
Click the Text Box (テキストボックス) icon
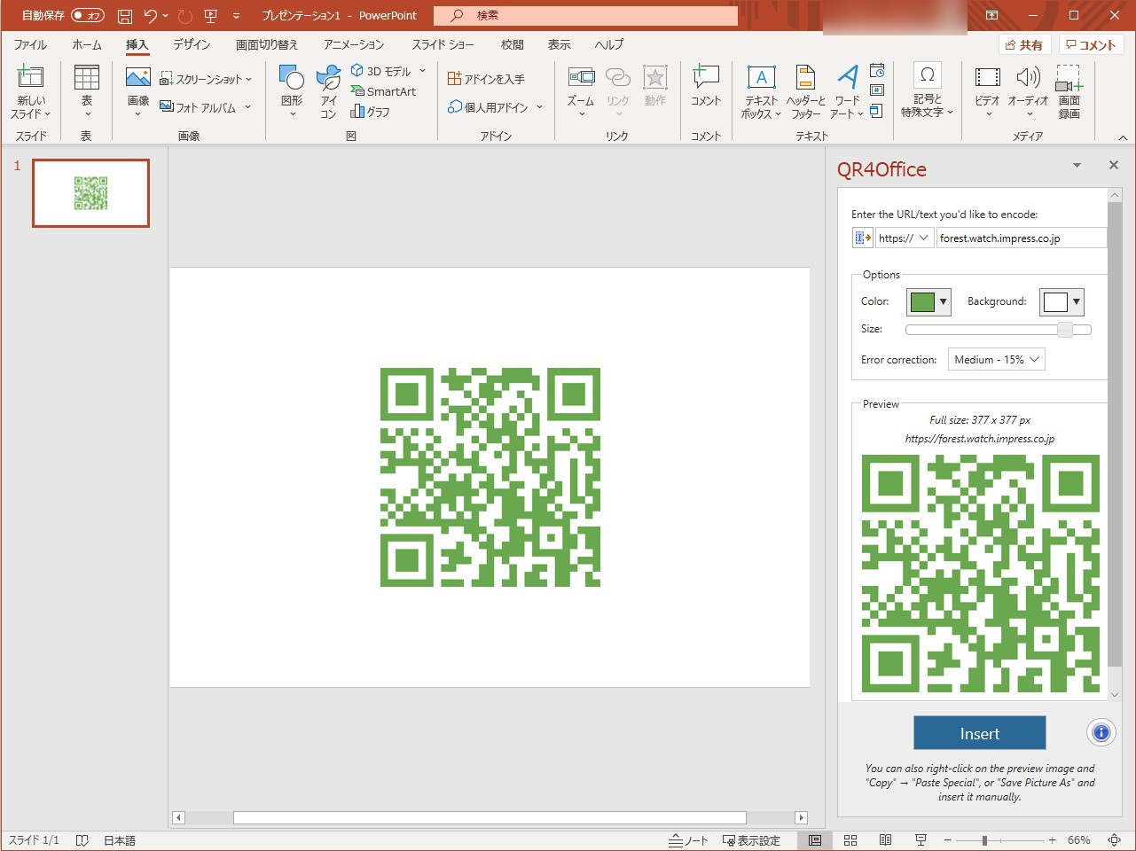point(761,80)
